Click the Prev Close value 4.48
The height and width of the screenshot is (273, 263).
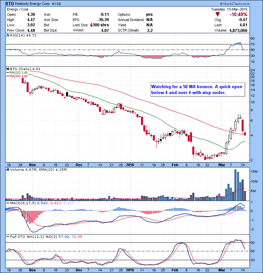pyautogui.click(x=31, y=30)
